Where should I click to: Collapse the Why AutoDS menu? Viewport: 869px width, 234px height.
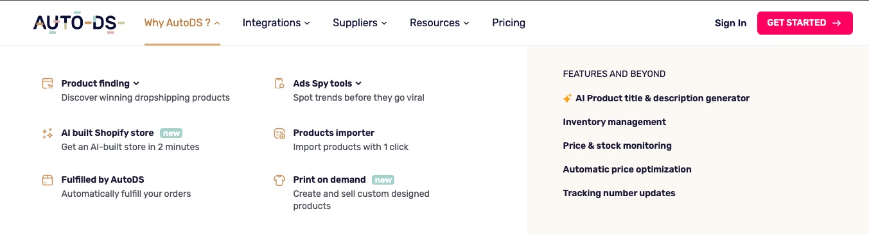click(x=182, y=23)
